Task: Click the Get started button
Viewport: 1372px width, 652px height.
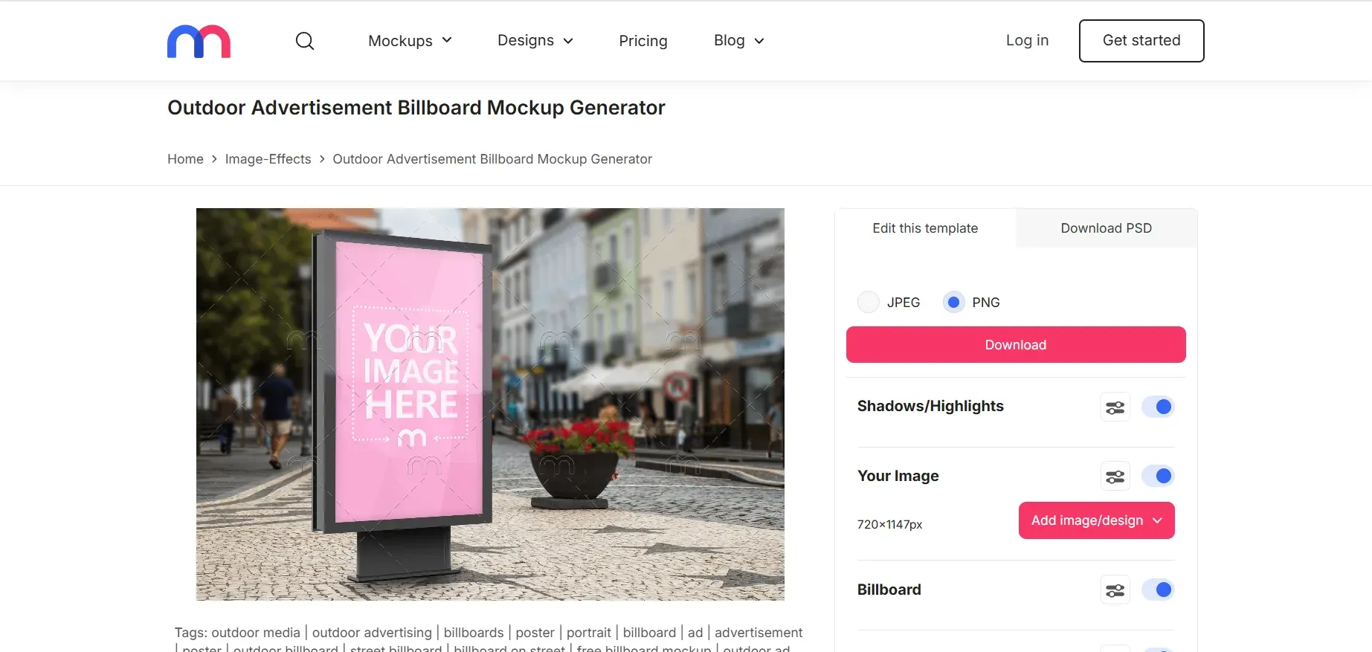Action: pyautogui.click(x=1141, y=41)
